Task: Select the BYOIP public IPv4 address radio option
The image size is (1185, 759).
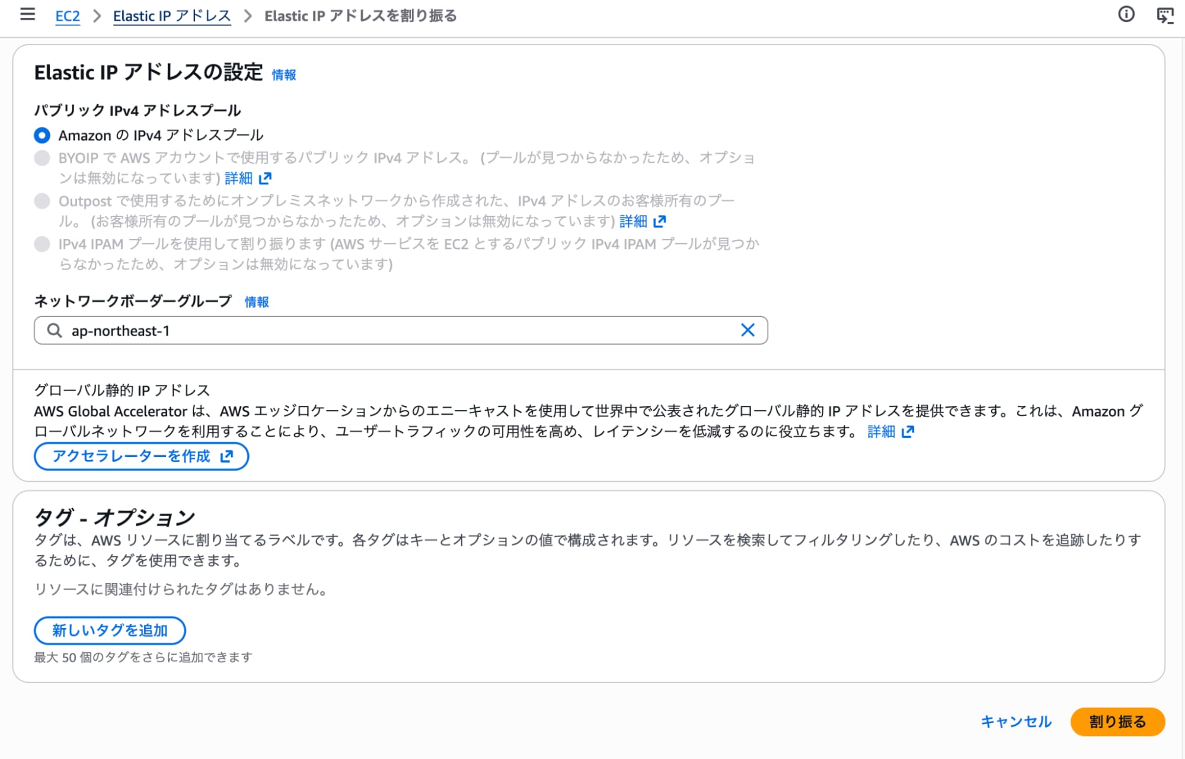Action: (42, 158)
